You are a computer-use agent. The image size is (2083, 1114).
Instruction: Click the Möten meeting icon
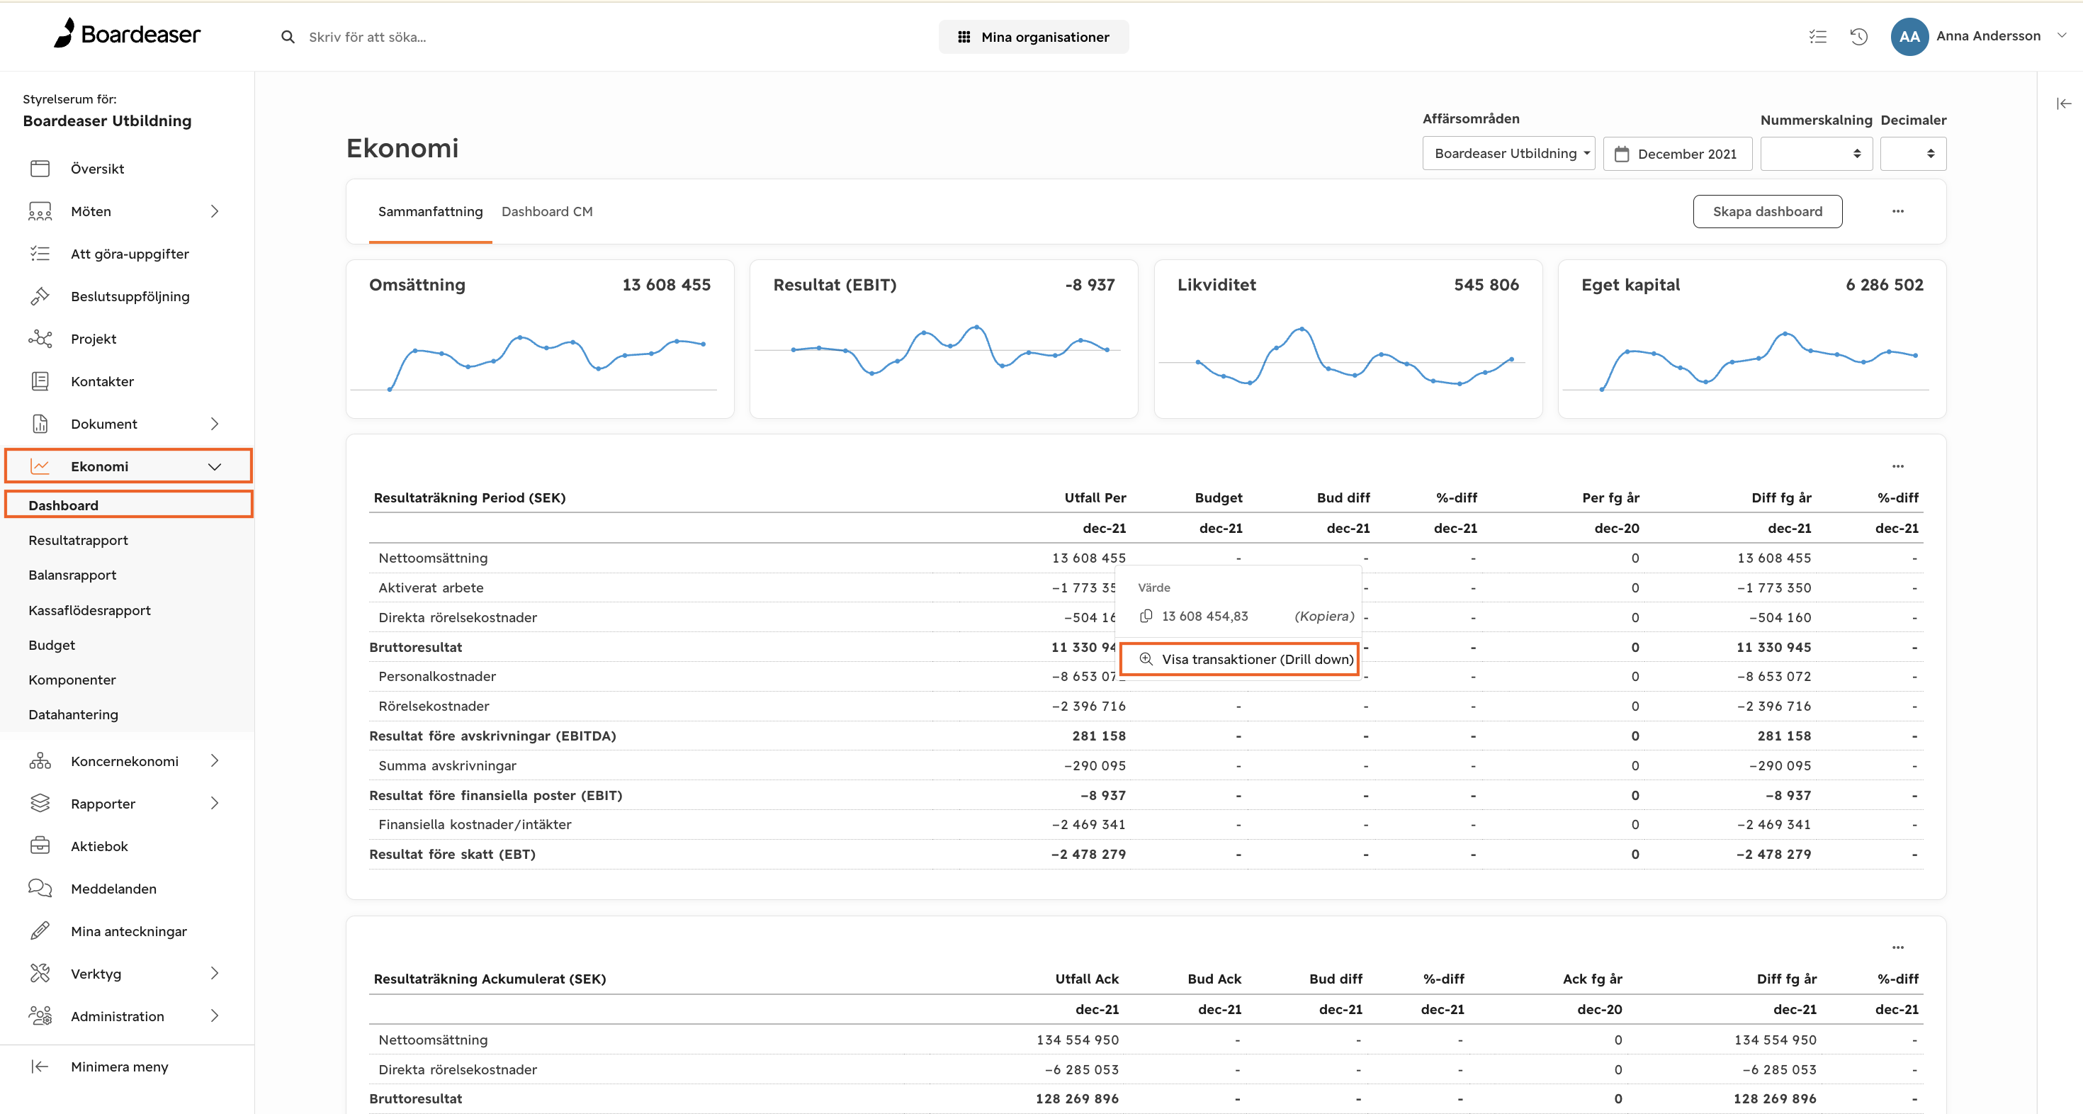pyautogui.click(x=40, y=211)
